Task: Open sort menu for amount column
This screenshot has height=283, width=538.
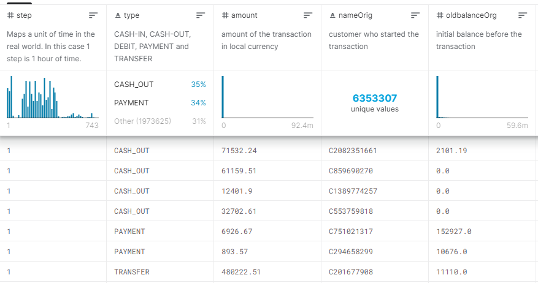Action: [x=308, y=15]
